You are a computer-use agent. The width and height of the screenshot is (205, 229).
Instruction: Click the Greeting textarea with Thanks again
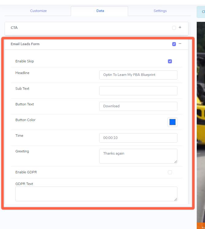[x=138, y=156]
